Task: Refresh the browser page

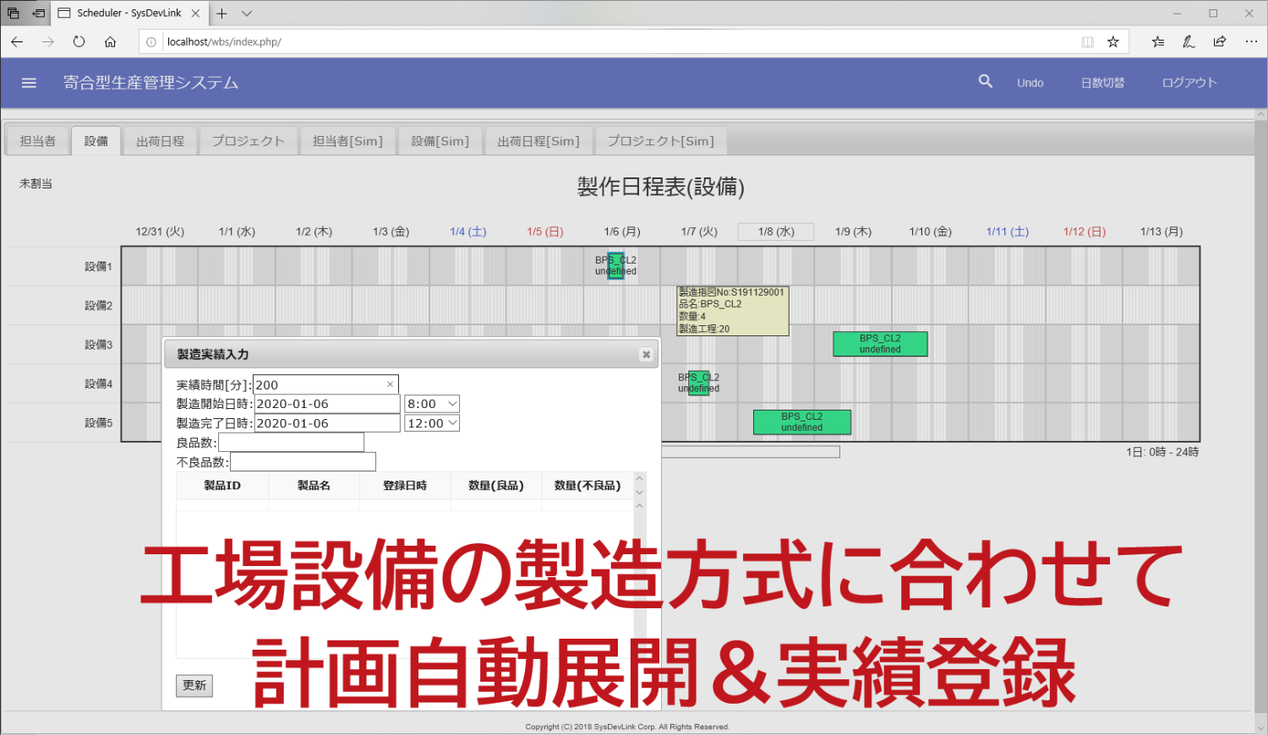Action: click(x=79, y=41)
